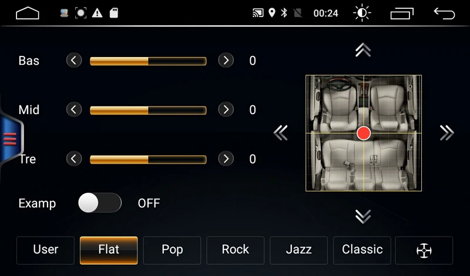Shift sound to rear with down chevrons

pos(363,216)
